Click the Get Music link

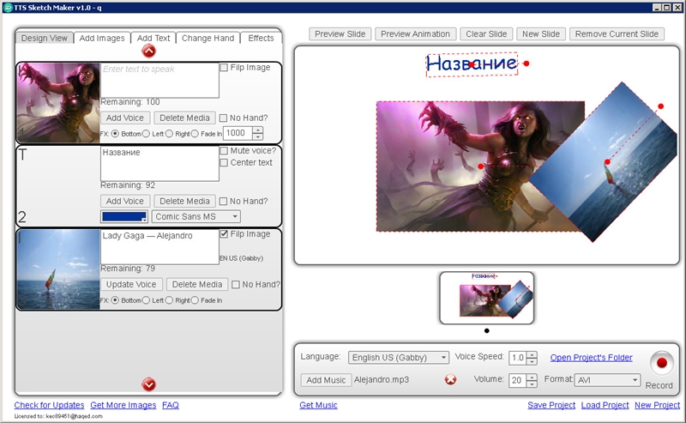tap(318, 405)
